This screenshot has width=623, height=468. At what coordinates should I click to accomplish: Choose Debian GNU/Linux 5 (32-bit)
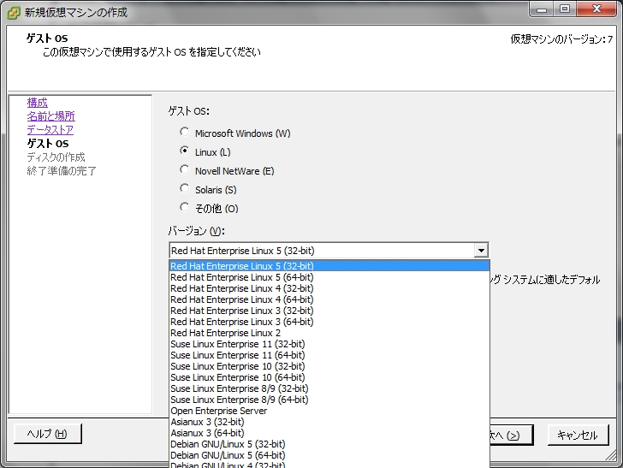tap(329, 444)
